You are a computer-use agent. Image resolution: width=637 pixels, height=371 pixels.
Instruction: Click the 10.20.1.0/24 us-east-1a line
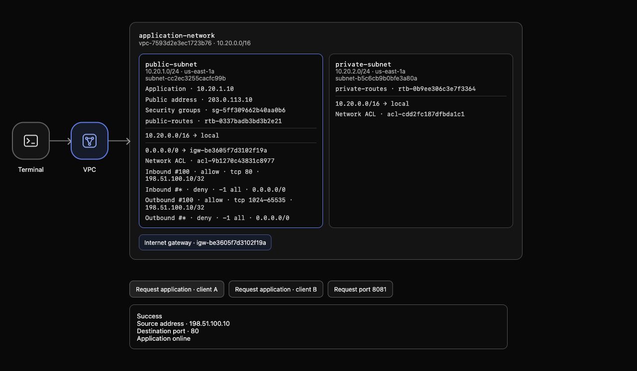(x=180, y=72)
